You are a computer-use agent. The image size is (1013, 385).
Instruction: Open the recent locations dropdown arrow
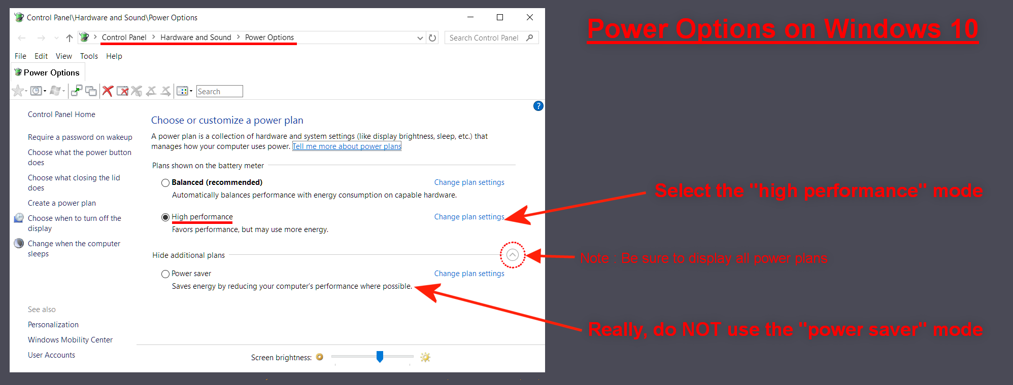[x=56, y=38]
